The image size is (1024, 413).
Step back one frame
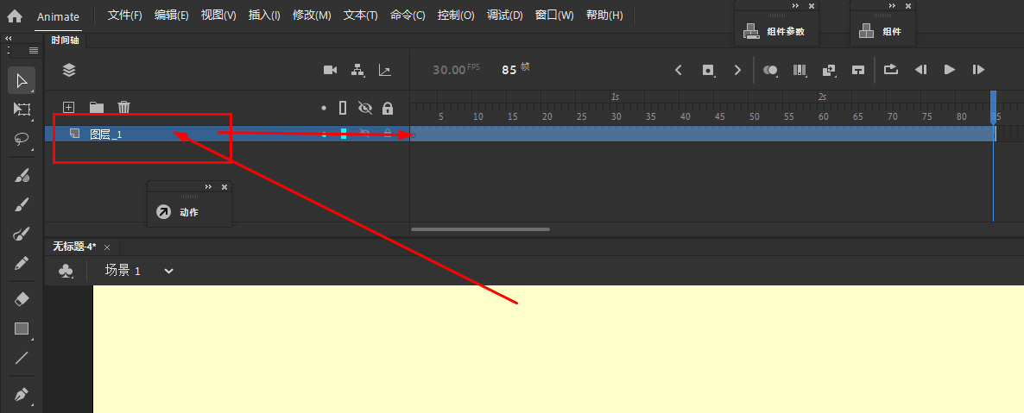click(920, 69)
